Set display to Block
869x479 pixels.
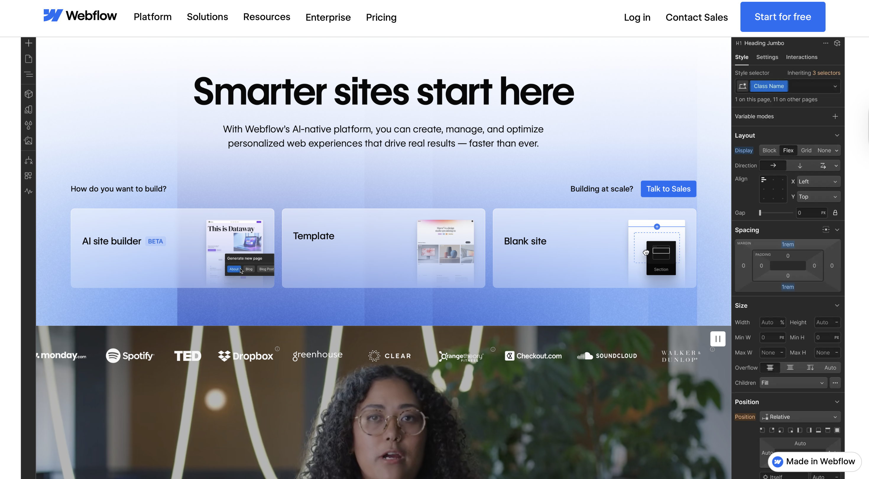coord(769,150)
